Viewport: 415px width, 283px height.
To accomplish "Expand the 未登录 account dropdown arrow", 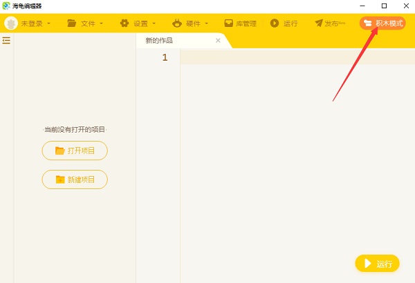I will point(49,23).
